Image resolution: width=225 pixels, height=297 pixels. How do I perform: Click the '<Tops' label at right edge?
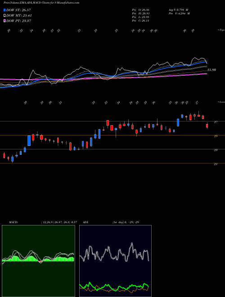[x=221, y=30]
